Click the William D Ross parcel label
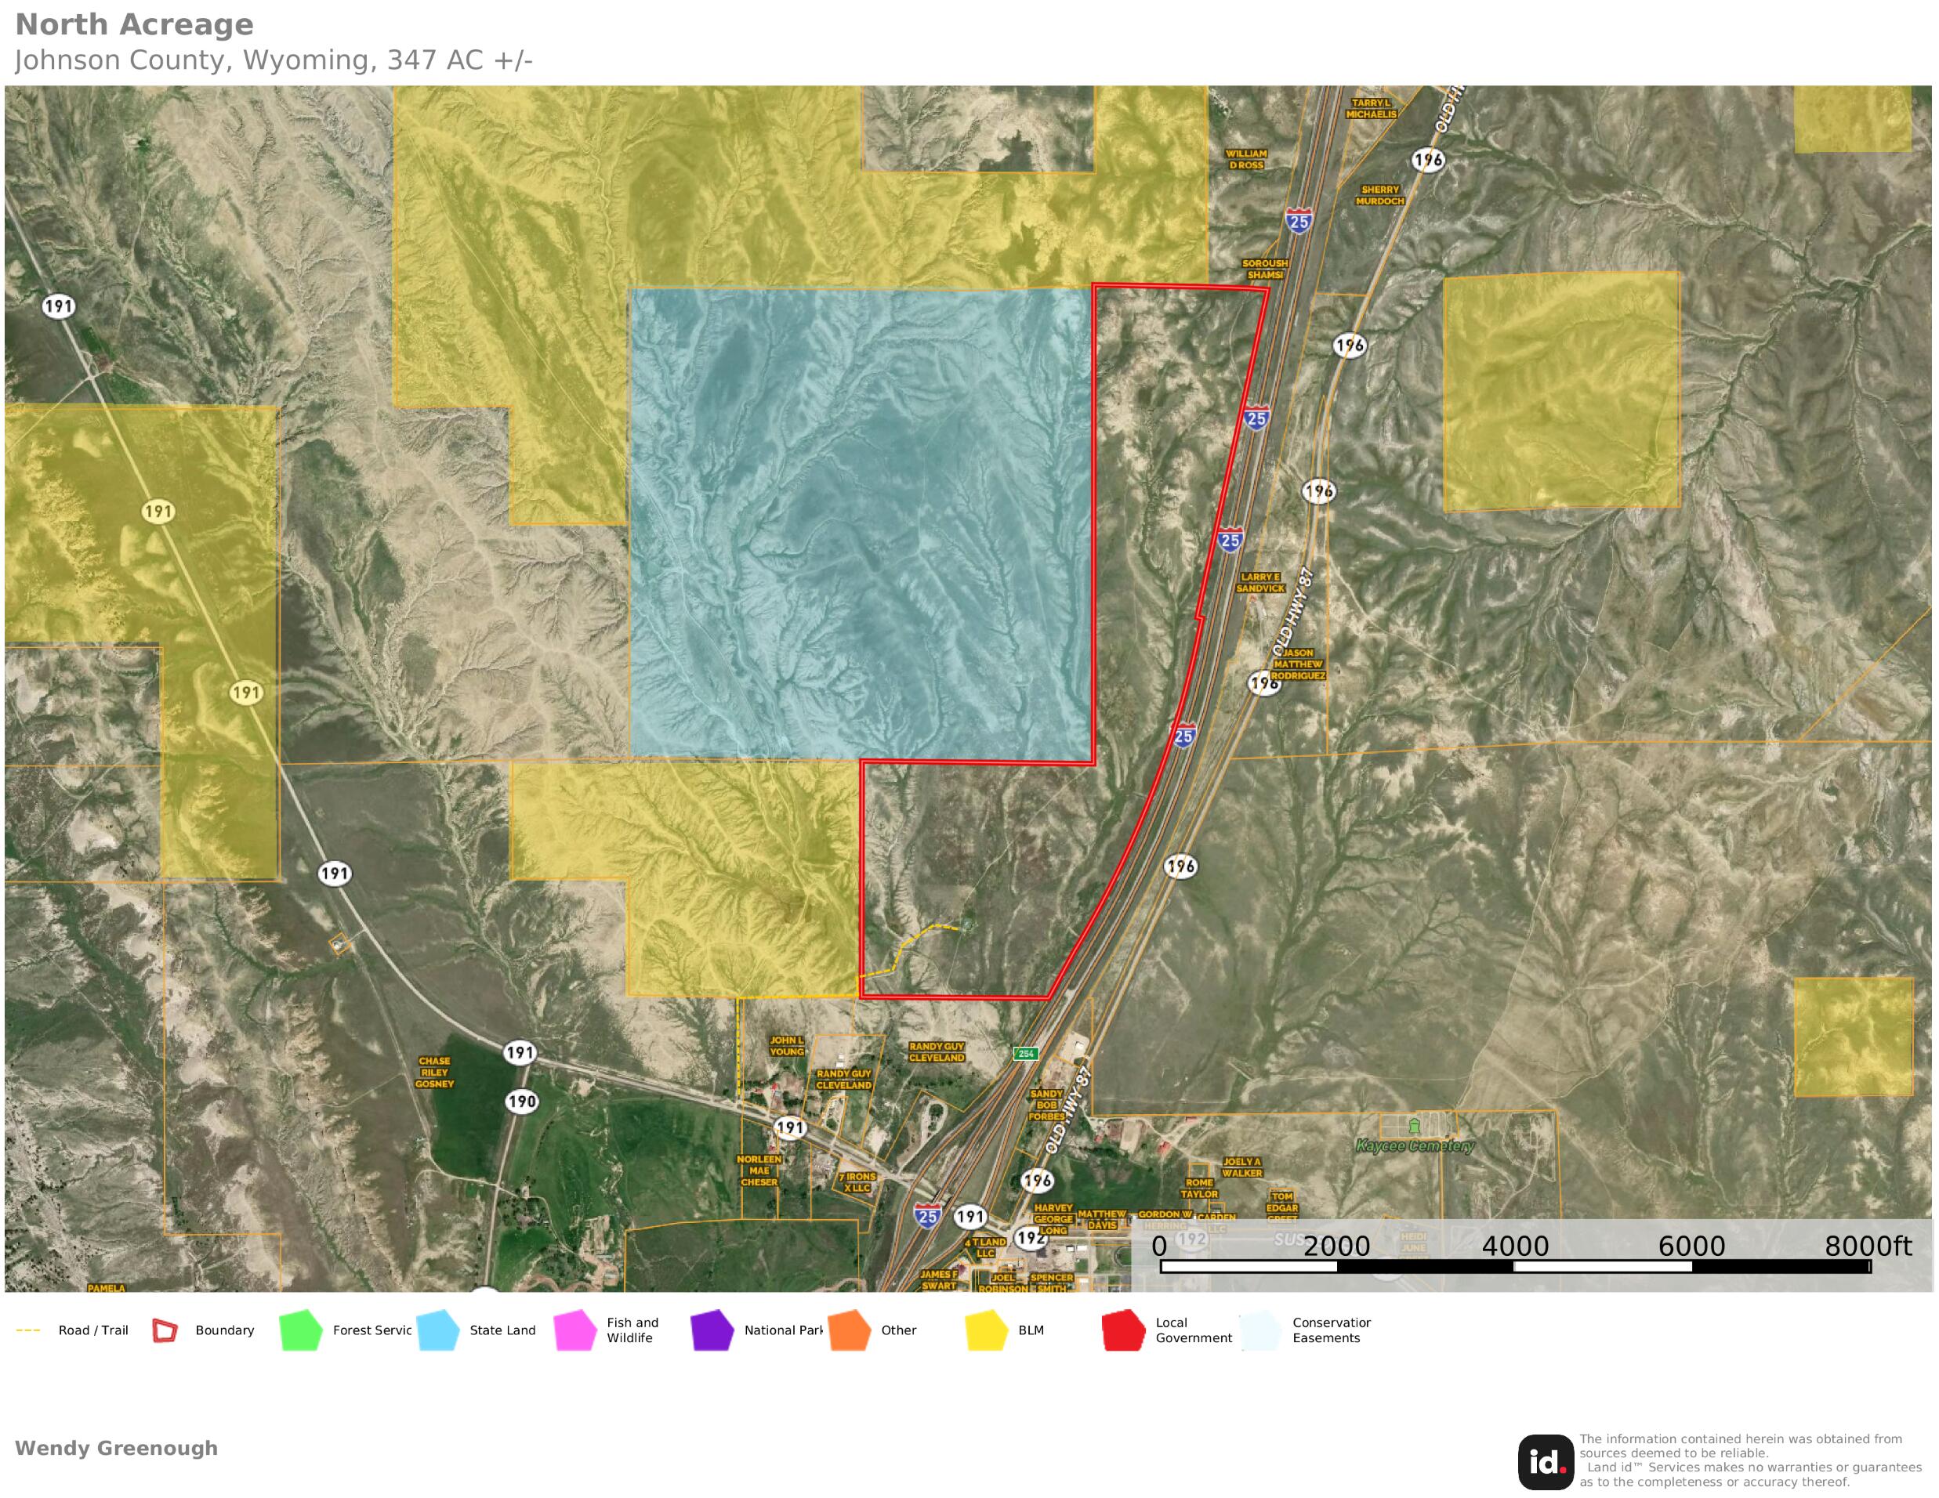The width and height of the screenshot is (1939, 1498). [x=1245, y=160]
